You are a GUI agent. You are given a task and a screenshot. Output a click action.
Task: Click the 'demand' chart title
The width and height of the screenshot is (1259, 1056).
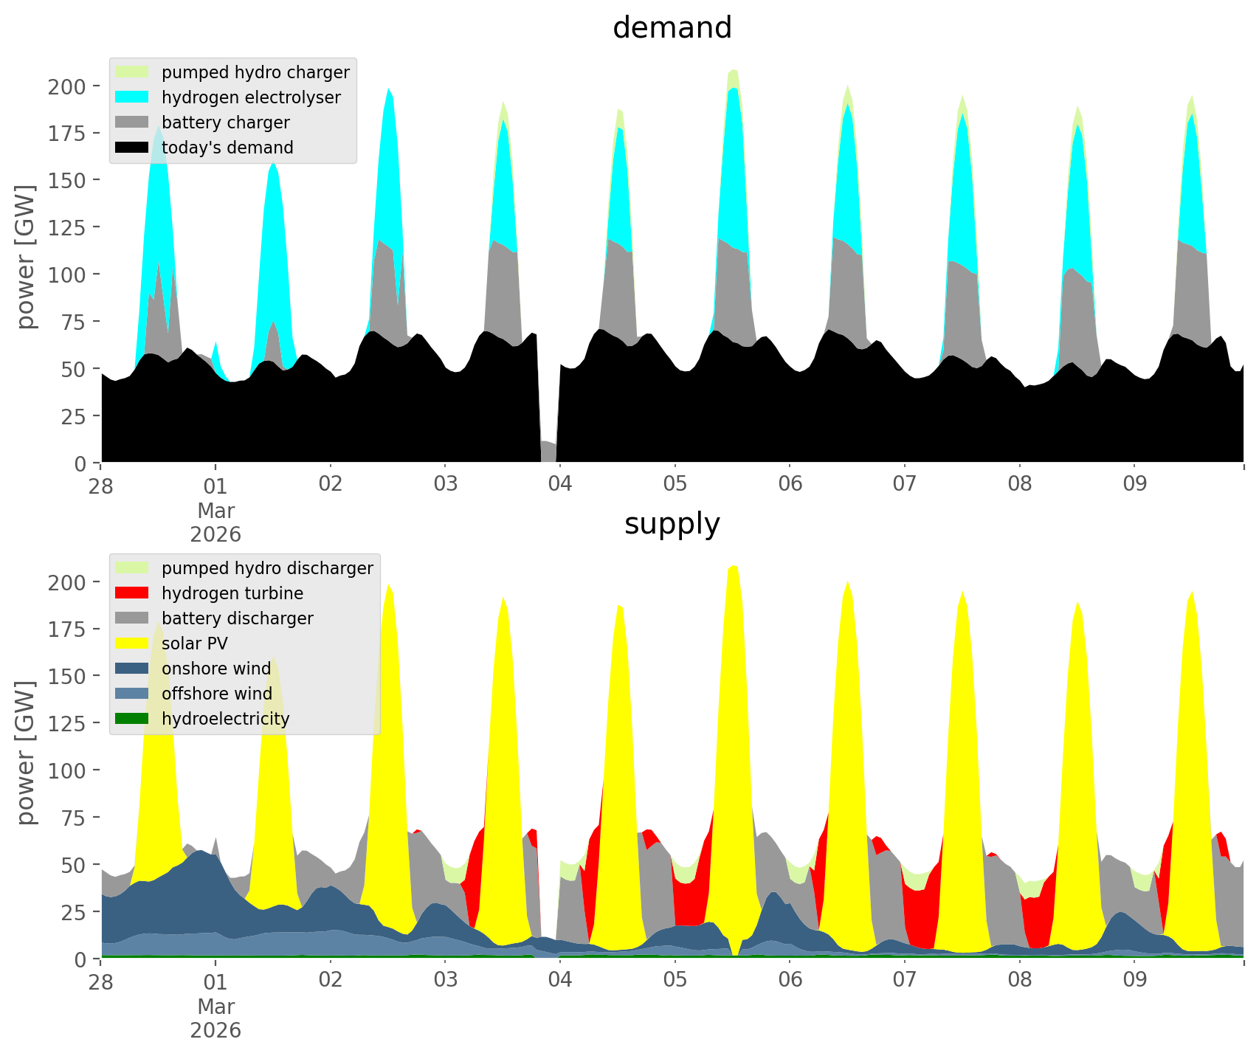click(x=672, y=28)
